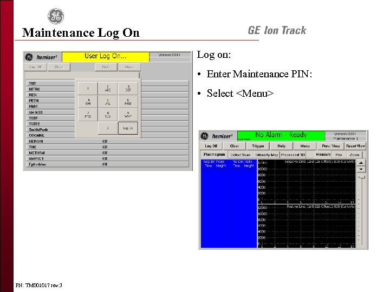Click Help in the No Alarm window
Image resolution: width=390 pixels, height=292 pixels.
[281, 146]
